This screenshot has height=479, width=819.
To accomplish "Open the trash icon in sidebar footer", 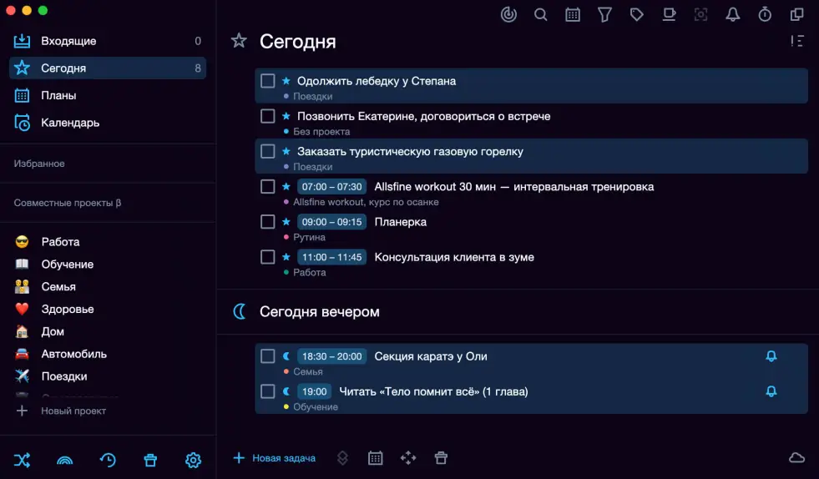I will pos(150,460).
